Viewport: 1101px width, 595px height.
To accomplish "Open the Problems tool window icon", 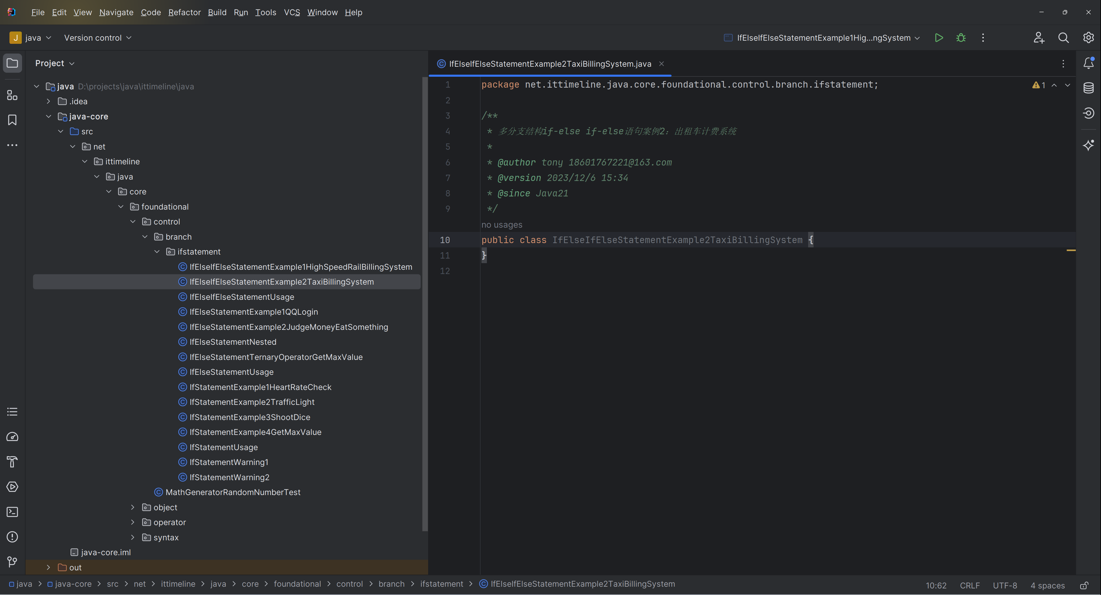I will (12, 537).
